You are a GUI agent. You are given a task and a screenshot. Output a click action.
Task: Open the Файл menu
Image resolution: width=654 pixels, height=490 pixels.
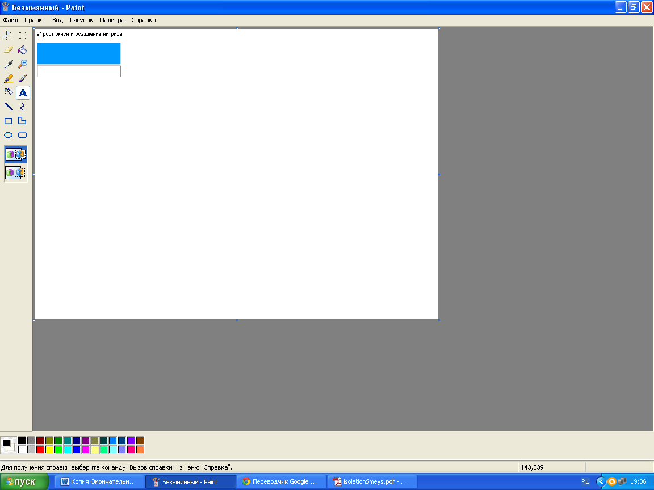click(10, 20)
